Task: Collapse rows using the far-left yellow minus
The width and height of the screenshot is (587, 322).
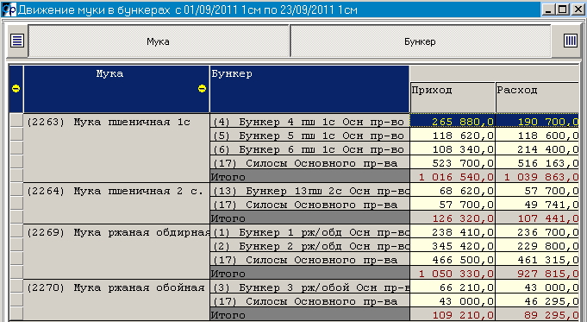Action: pos(16,88)
